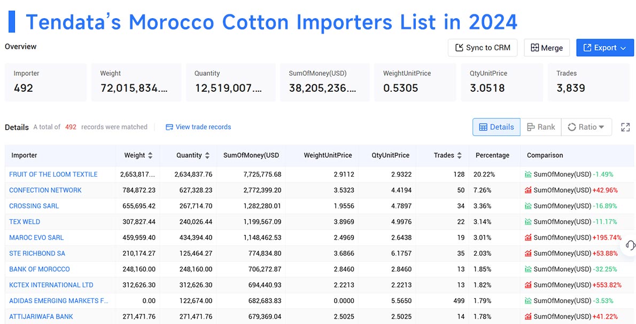Click the chart icon in TEX WELD row
The width and height of the screenshot is (636, 324).
click(528, 222)
